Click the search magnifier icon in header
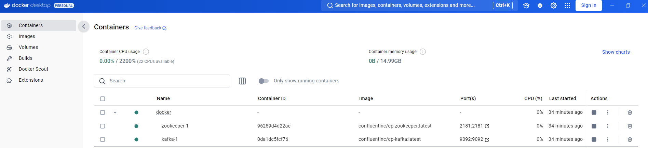 pos(330,5)
